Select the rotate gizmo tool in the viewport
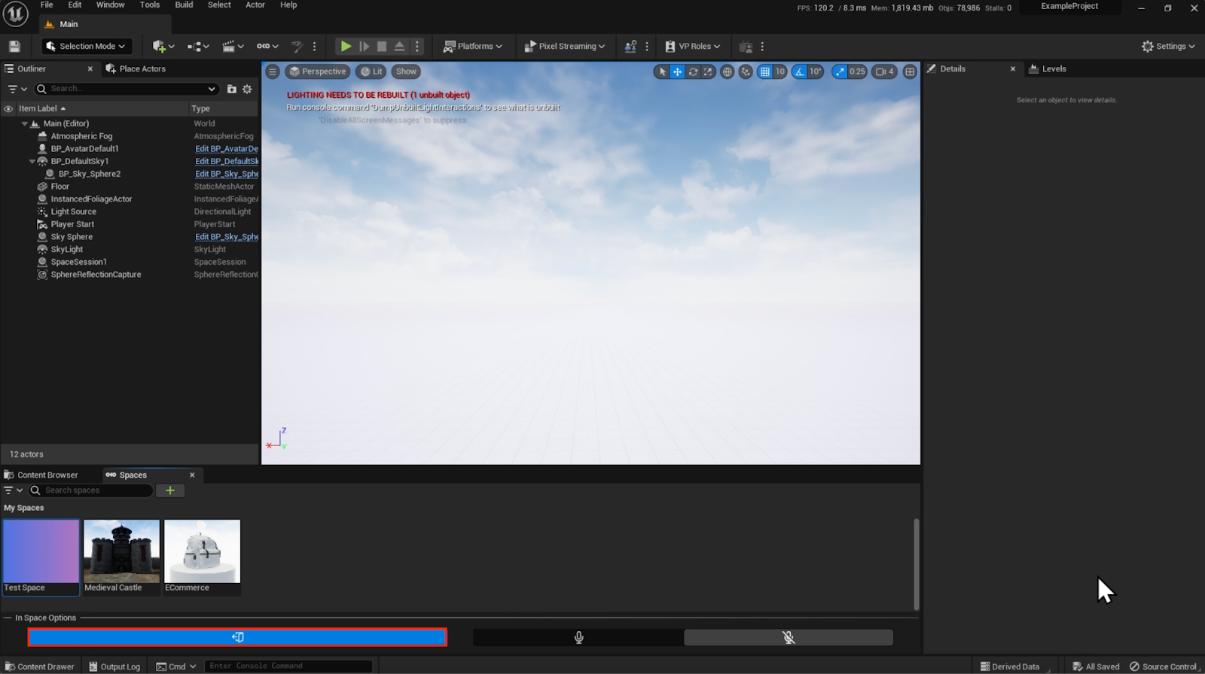Screen dimensions: 1205x674 (693, 71)
